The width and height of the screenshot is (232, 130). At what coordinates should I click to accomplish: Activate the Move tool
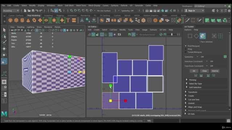4,49
